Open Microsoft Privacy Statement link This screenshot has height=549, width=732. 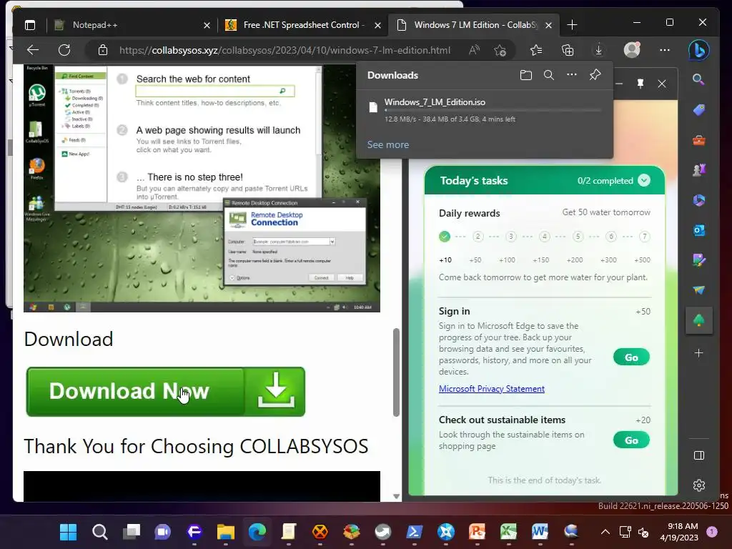pos(492,388)
